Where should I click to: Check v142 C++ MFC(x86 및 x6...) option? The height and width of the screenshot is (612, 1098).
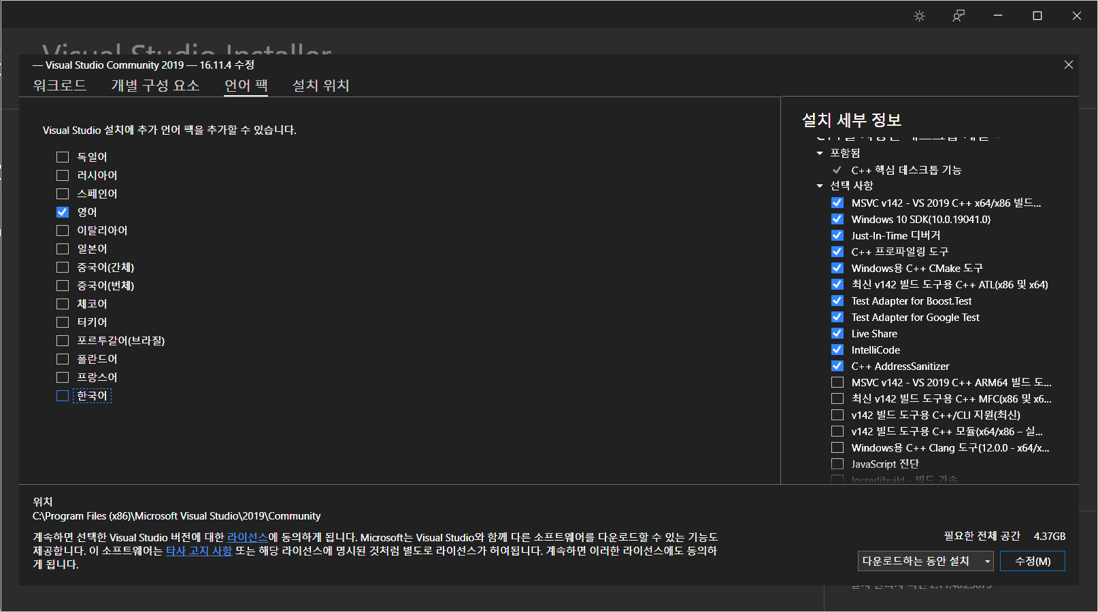point(837,398)
